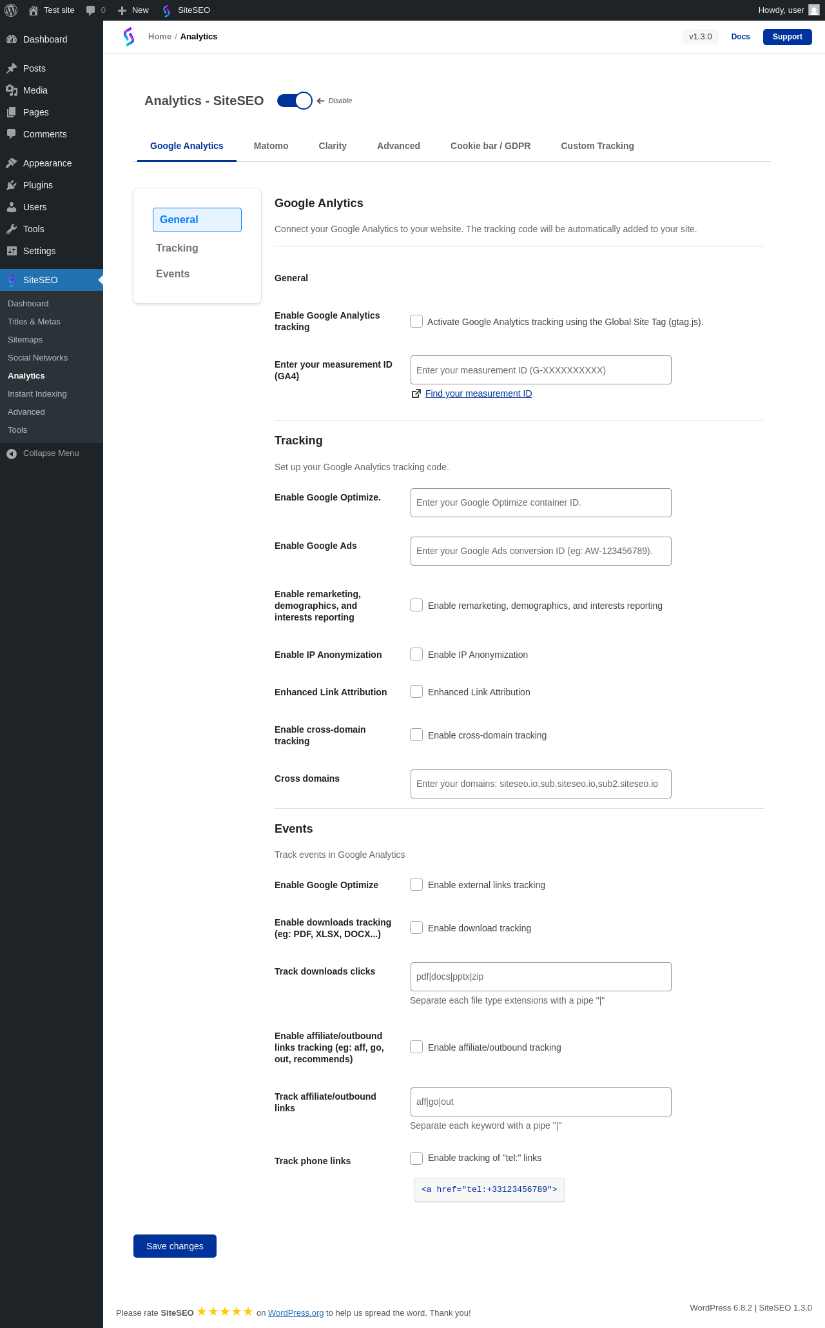
Task: Click the Dashboard gauge icon in sidebar
Action: (x=12, y=39)
